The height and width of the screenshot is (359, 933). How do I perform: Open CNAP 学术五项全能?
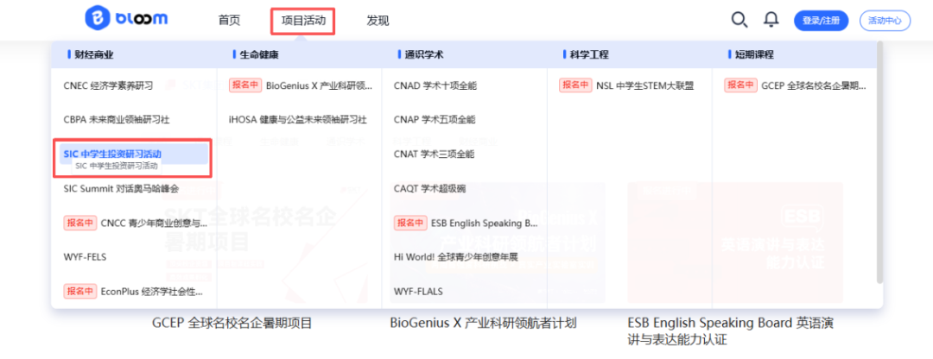(435, 119)
